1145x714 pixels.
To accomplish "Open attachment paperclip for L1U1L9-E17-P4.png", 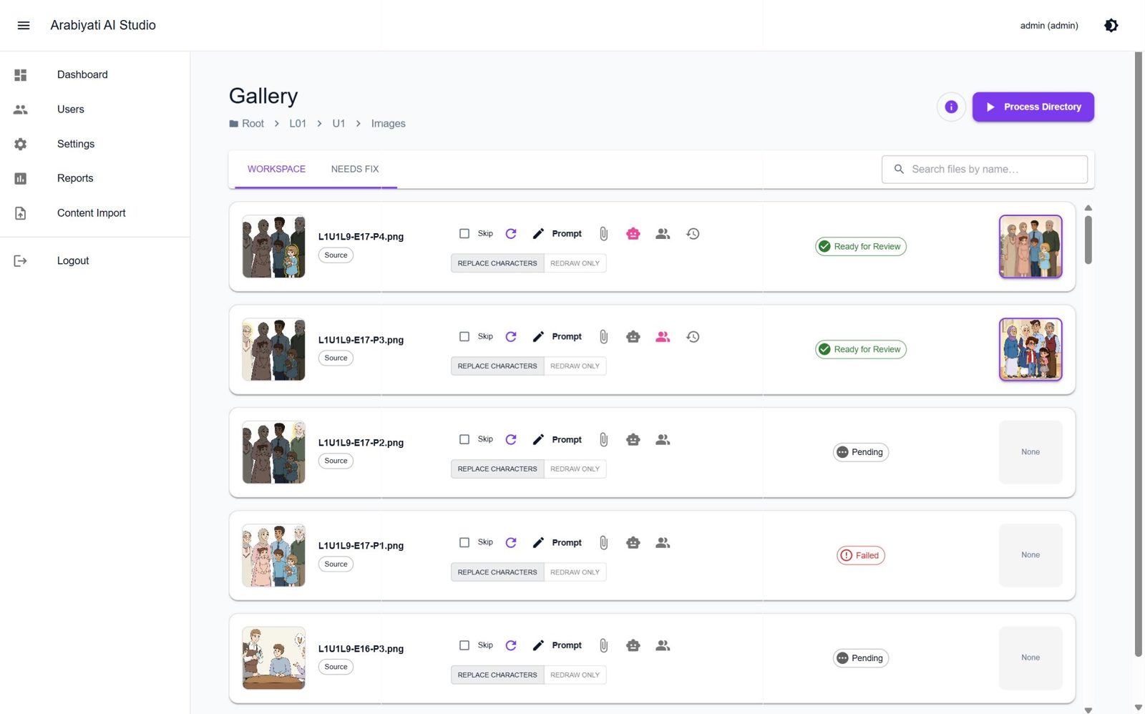I will (603, 234).
